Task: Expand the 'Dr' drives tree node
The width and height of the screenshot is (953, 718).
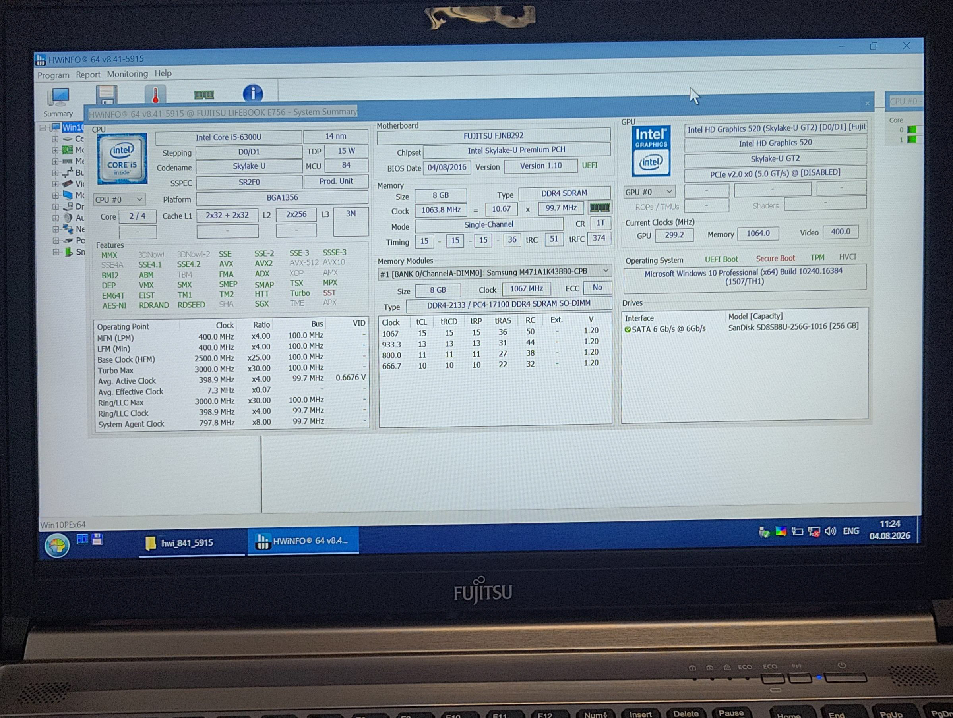Action: (55, 207)
